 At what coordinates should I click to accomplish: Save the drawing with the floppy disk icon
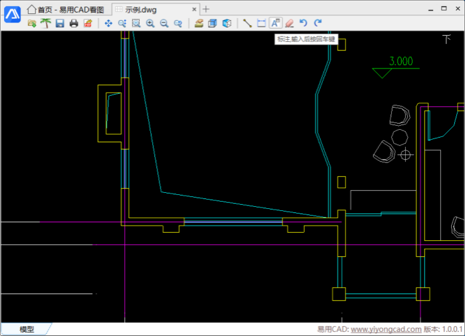(60, 23)
